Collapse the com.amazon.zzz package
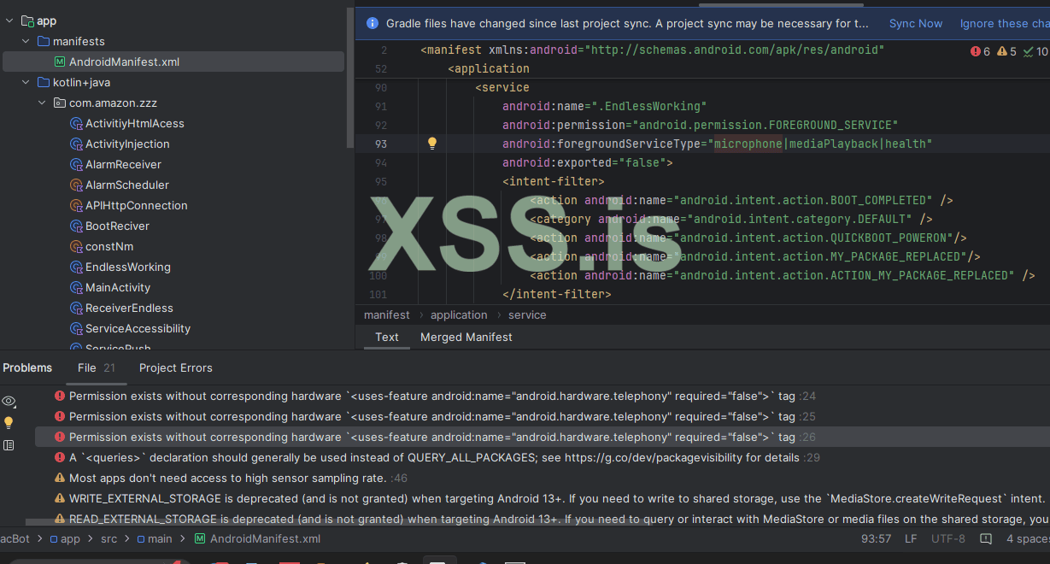The width and height of the screenshot is (1050, 564). [x=43, y=103]
